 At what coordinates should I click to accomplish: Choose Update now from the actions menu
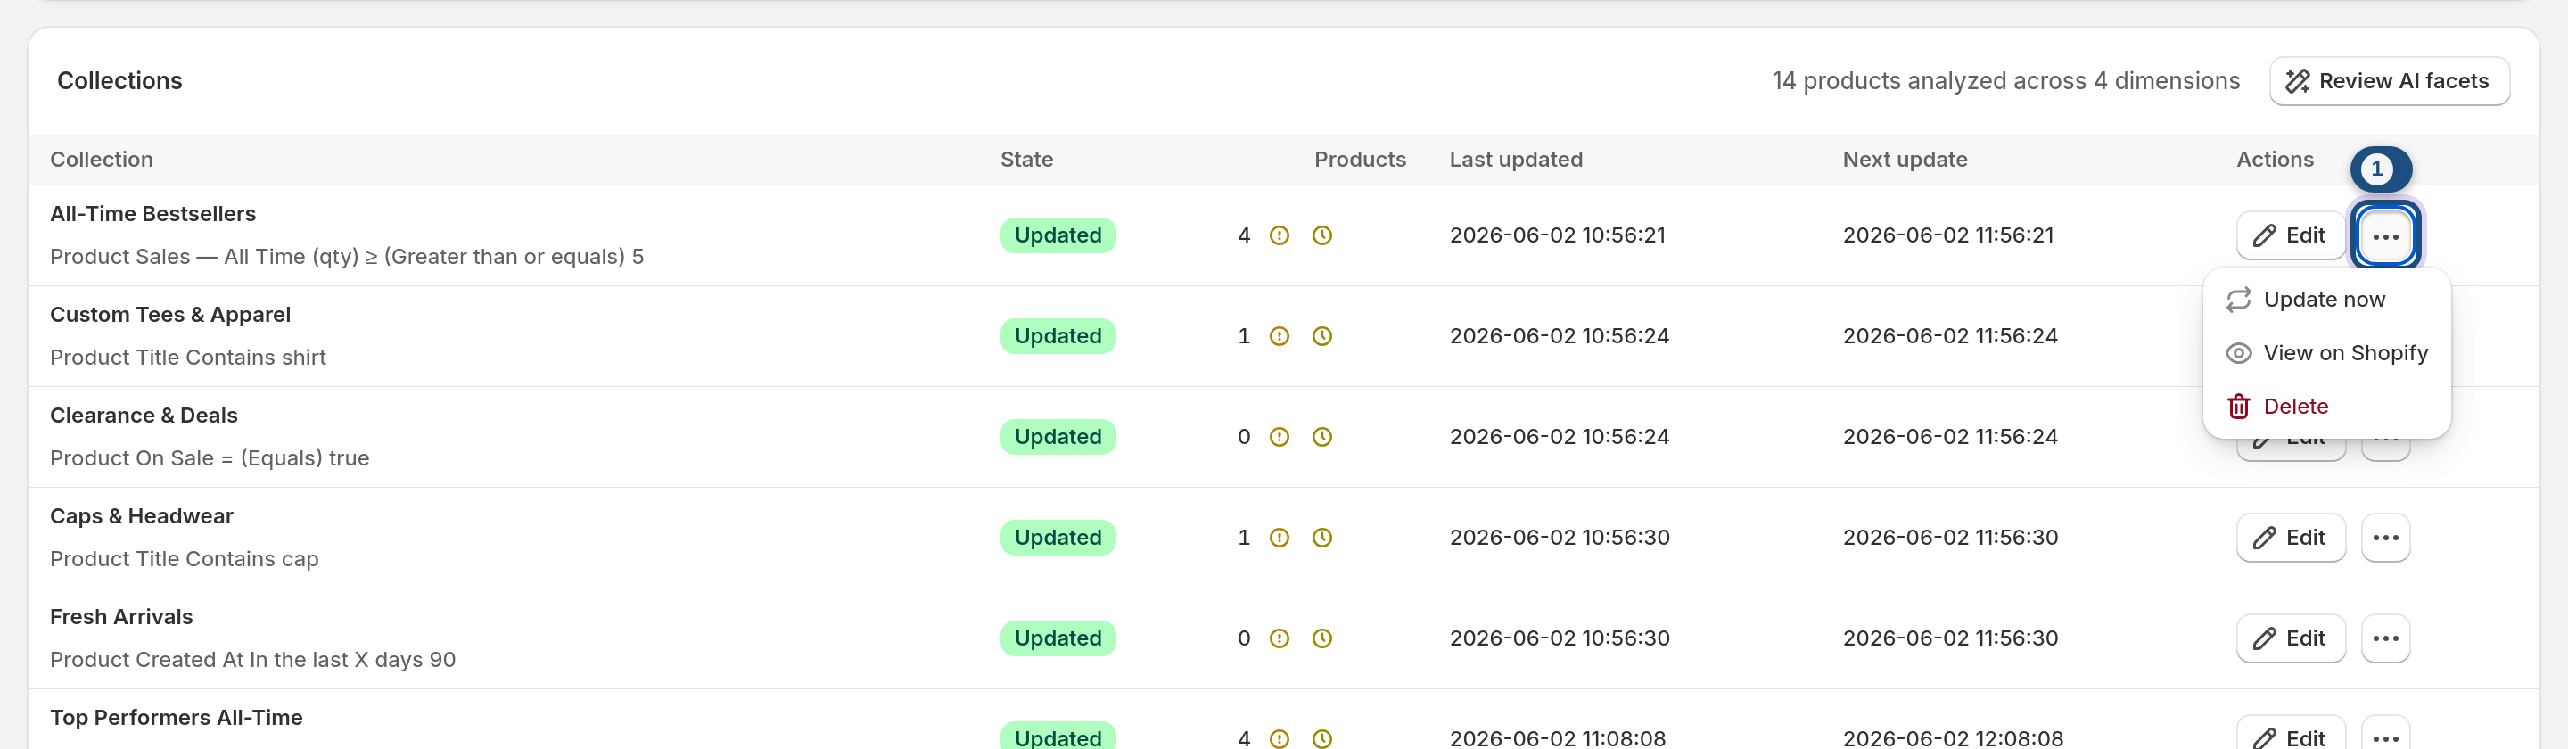click(2326, 300)
